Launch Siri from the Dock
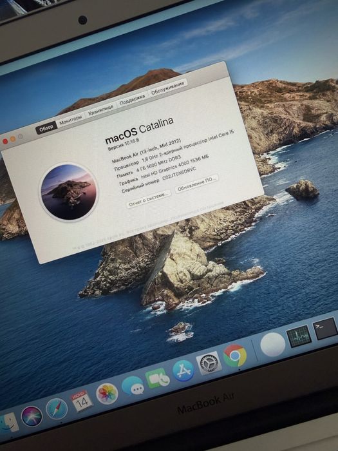This screenshot has height=451, width=338. coord(32,416)
